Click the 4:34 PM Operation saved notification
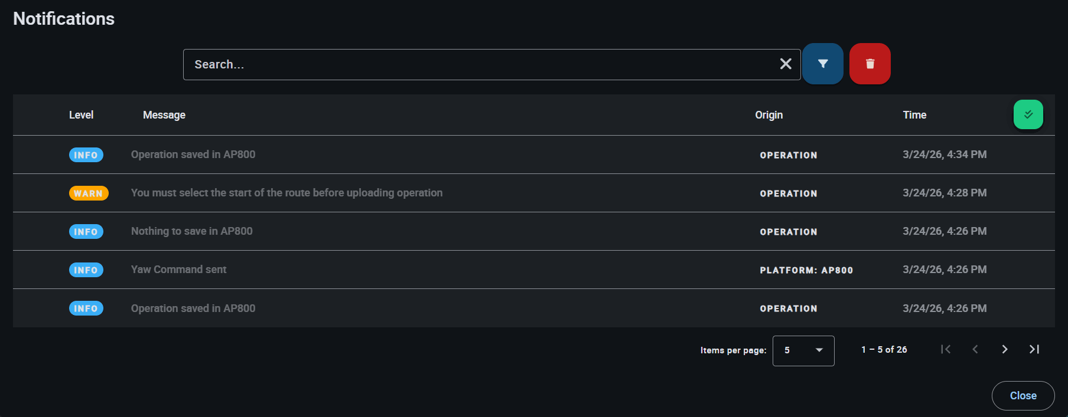This screenshot has height=417, width=1068. coord(193,155)
